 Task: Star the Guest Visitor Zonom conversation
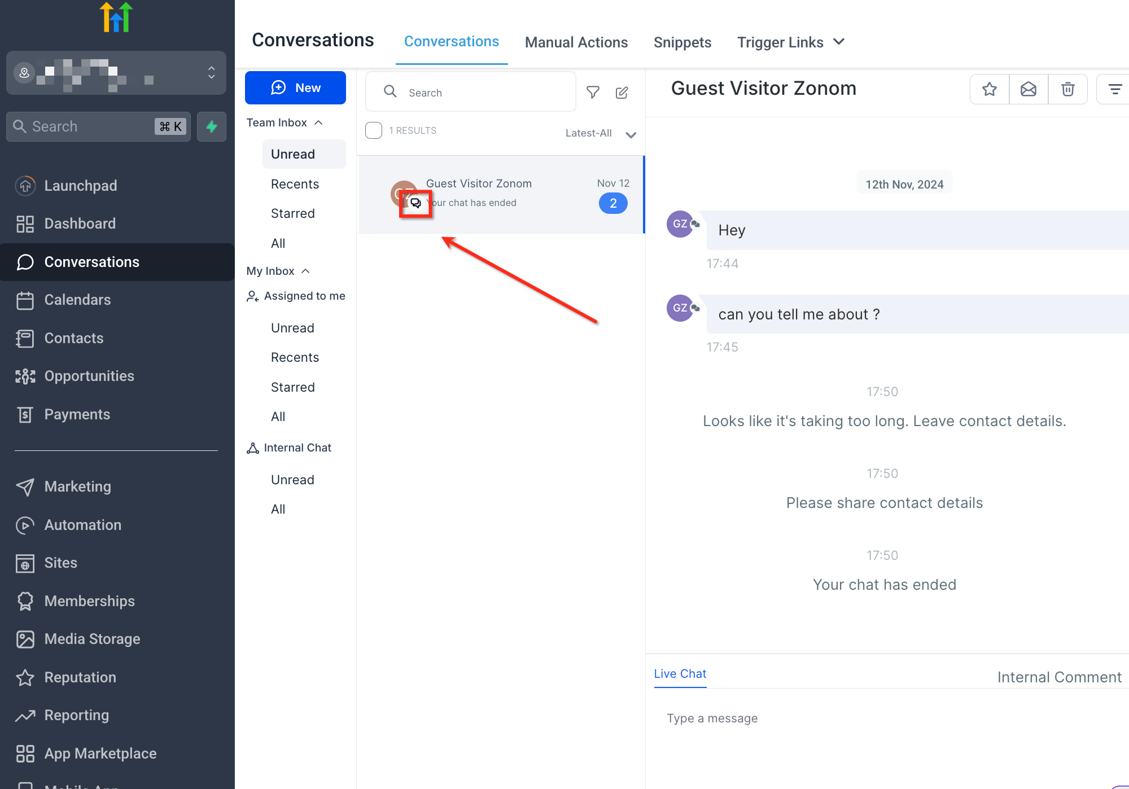(x=989, y=89)
